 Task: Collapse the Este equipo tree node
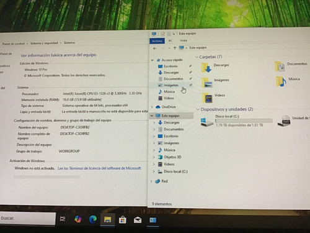[x=152, y=116]
